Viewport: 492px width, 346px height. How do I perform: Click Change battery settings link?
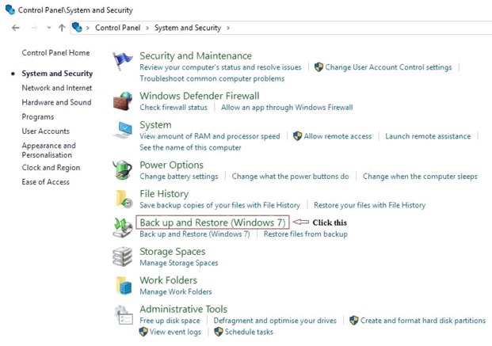click(179, 177)
